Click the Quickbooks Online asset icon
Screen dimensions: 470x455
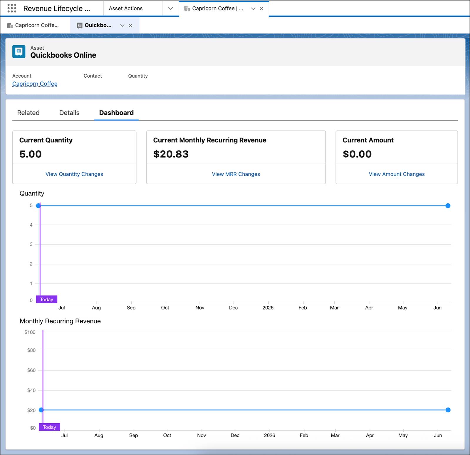pos(19,51)
